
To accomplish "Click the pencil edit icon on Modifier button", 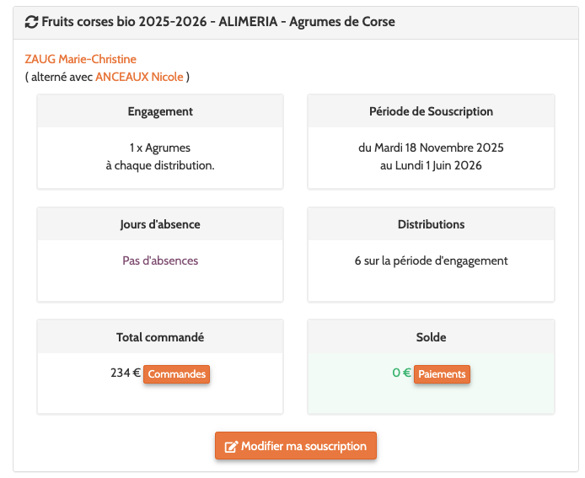I will tap(230, 446).
